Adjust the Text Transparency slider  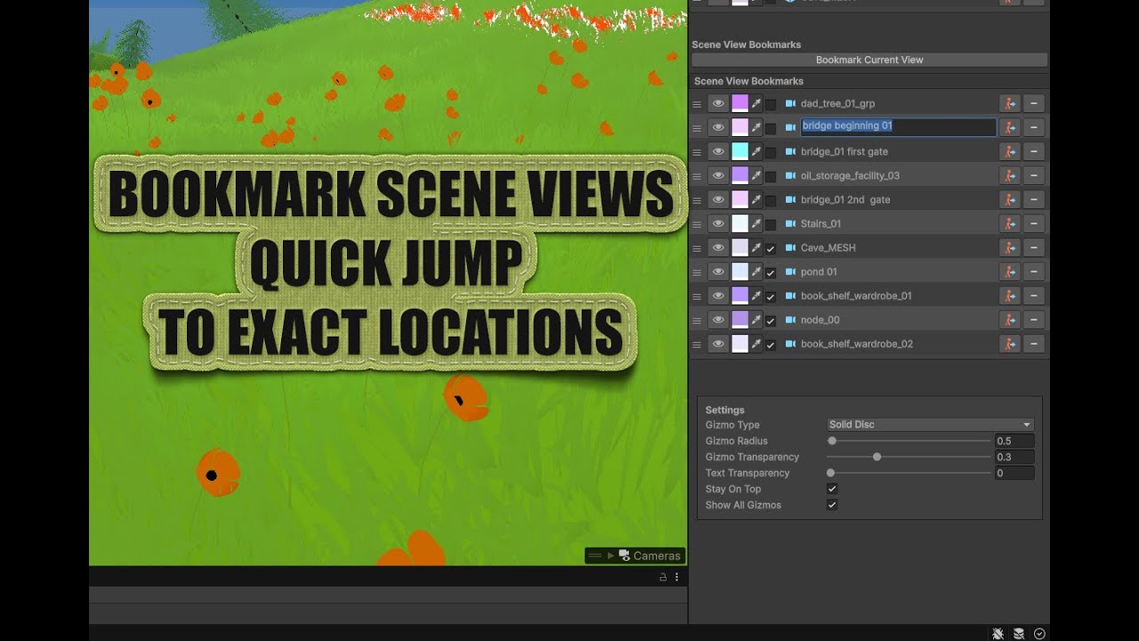pos(909,473)
